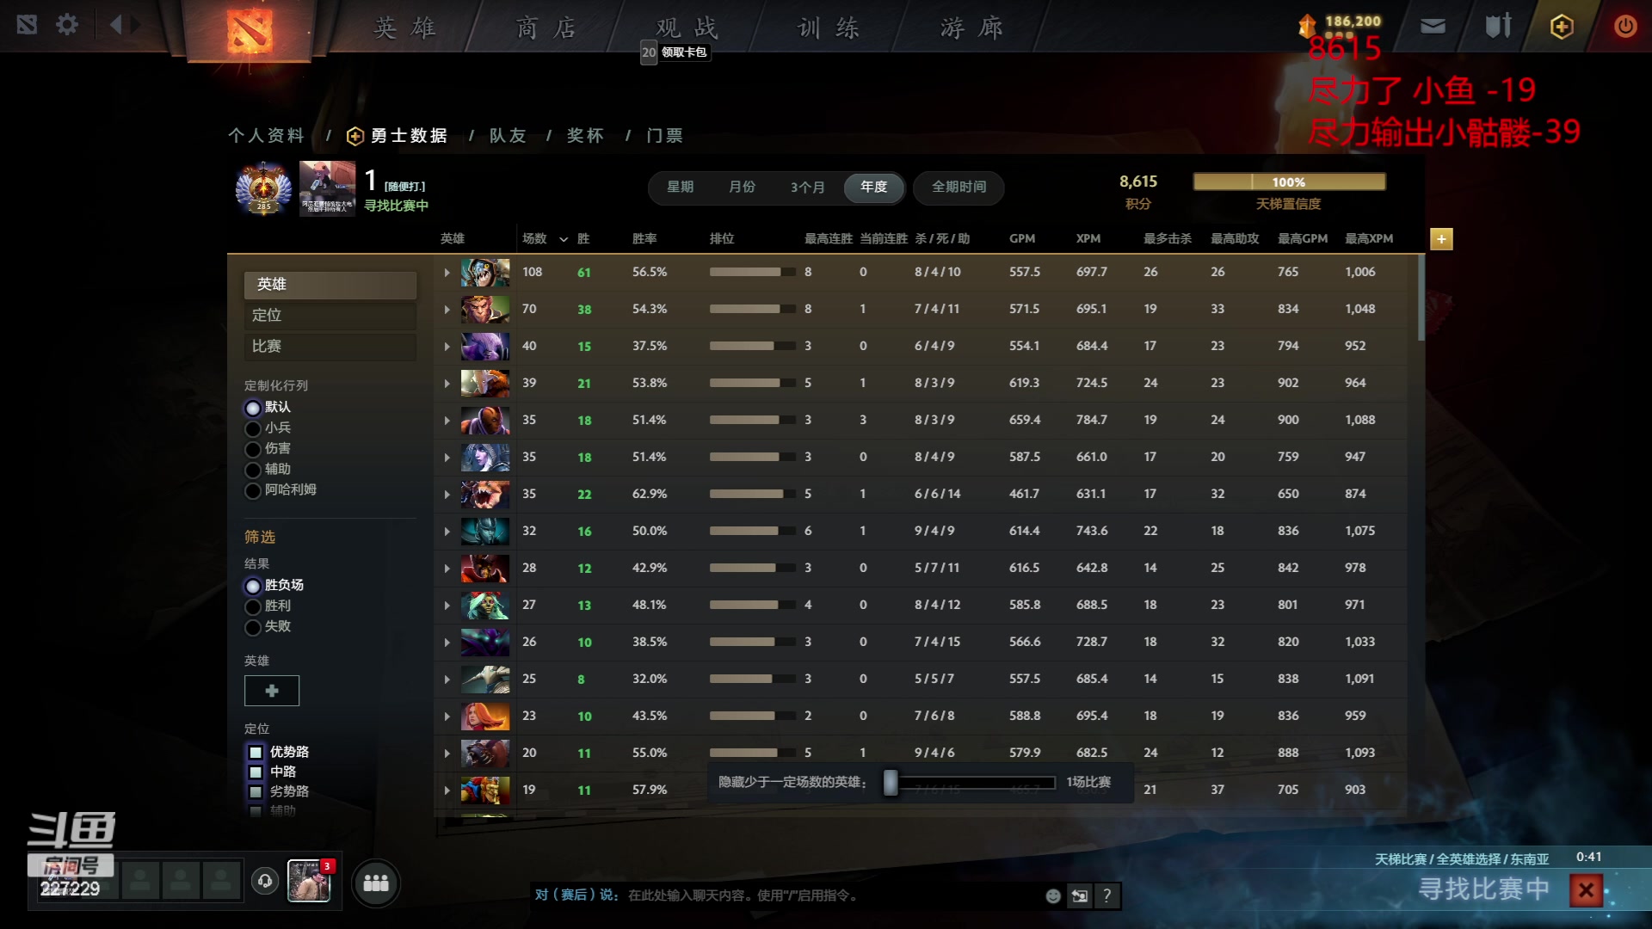The image size is (1652, 929).
Task: Click the red power quit icon
Action: pyautogui.click(x=1624, y=26)
